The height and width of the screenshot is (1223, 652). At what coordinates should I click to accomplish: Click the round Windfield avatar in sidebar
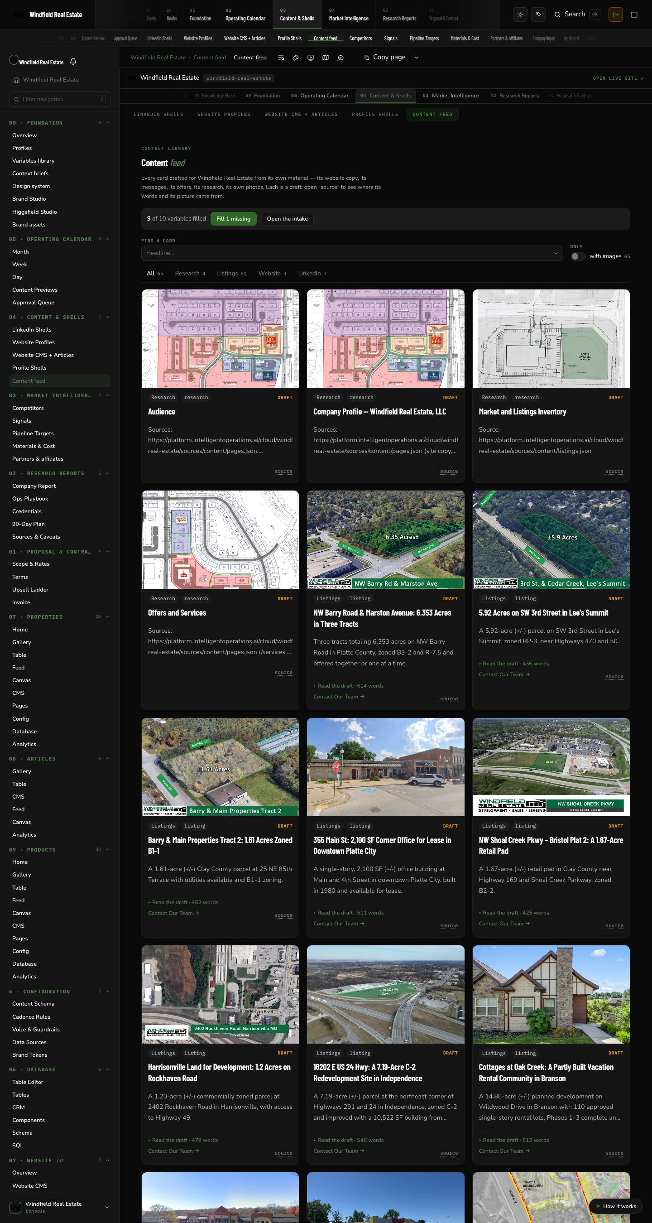14,60
